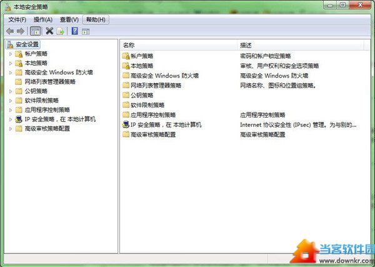Viewport: 375px width, 267px height.
Task: Expand the 应用程序控制策略 tree node
Action: 11,110
